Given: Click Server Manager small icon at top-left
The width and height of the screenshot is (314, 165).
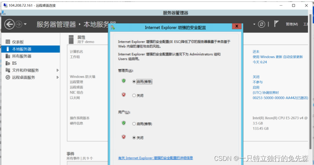Looking at the screenshot, I should click(4, 13).
